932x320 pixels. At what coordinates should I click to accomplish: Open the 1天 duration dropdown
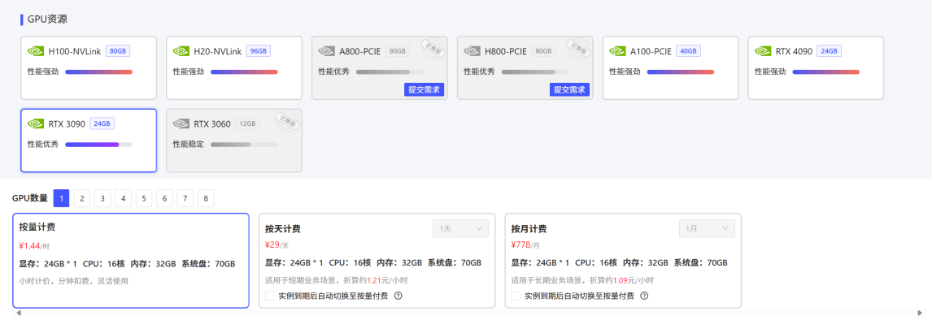click(x=460, y=228)
